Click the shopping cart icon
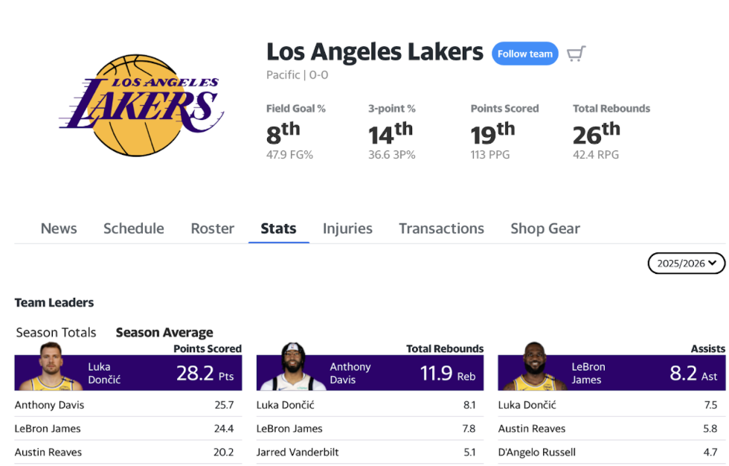 point(576,54)
